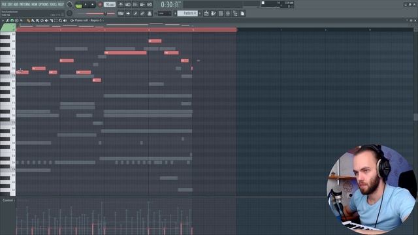Image resolution: width=418 pixels, height=235 pixels.
Task: Select the Paint brush tool
Action: point(33,20)
